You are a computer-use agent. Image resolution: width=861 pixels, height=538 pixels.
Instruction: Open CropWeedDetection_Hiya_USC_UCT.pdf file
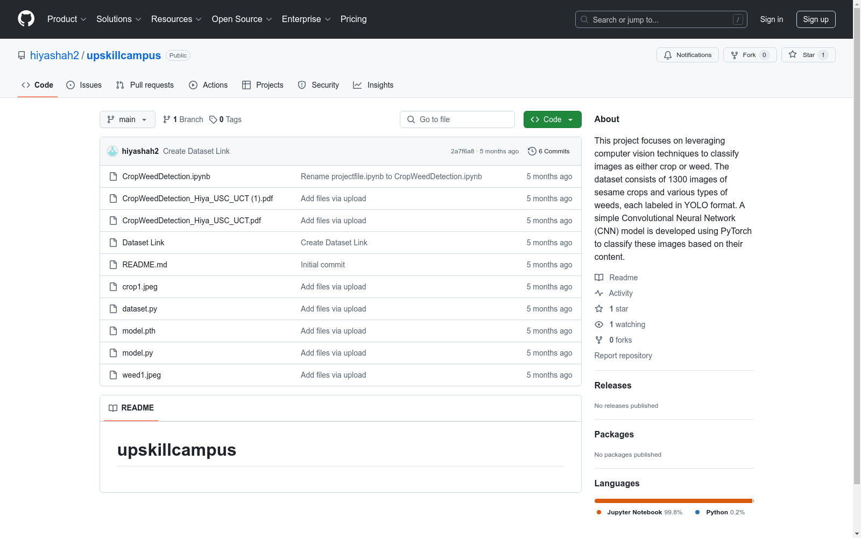point(192,221)
